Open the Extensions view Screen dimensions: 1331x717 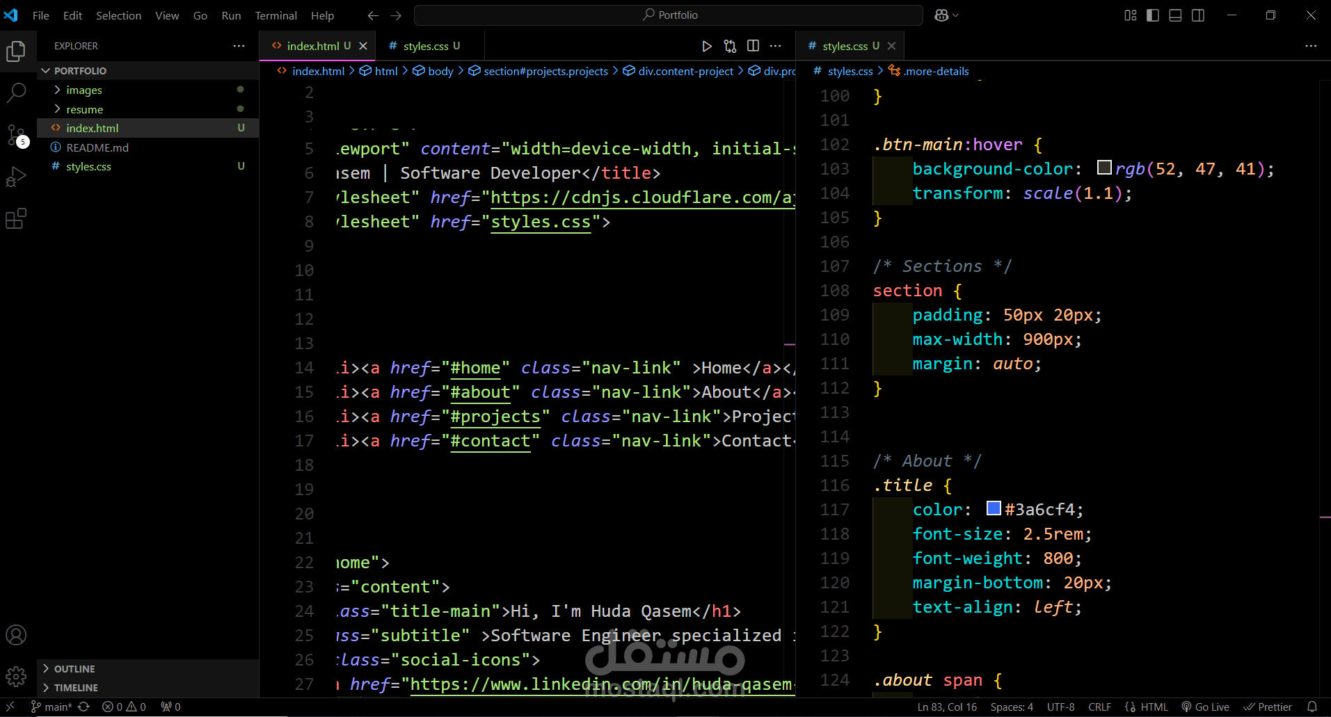click(16, 219)
